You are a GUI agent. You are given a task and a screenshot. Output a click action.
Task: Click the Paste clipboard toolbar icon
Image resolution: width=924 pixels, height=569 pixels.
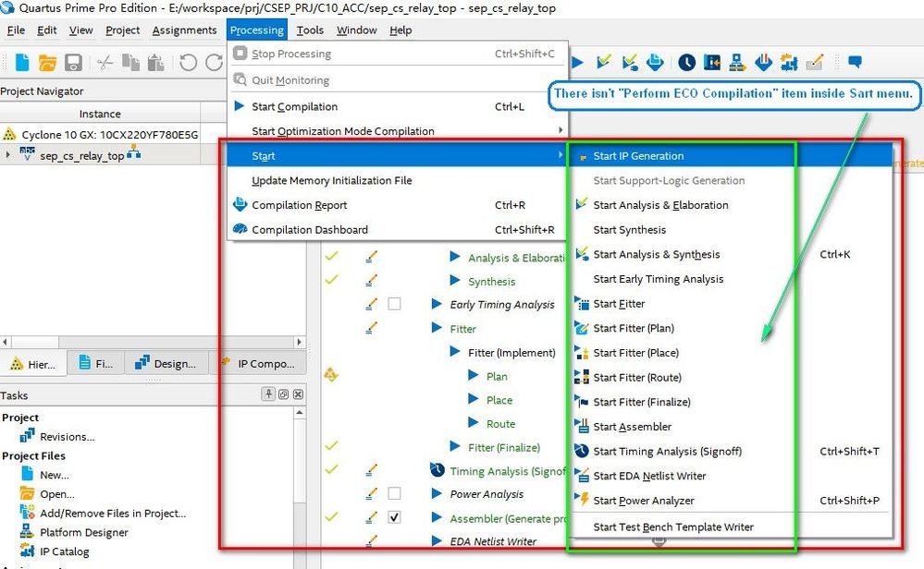[155, 63]
